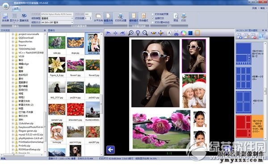The image size is (268, 166).
Task: Click the edit template icon in right panel
Action: tap(247, 36)
